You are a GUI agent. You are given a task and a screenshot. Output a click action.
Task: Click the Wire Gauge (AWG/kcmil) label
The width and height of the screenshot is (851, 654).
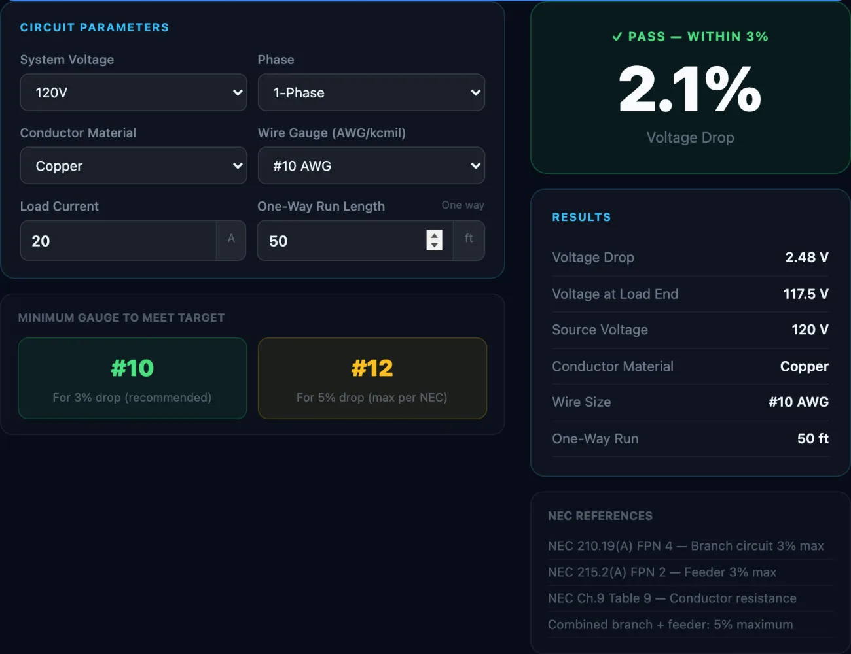(332, 133)
